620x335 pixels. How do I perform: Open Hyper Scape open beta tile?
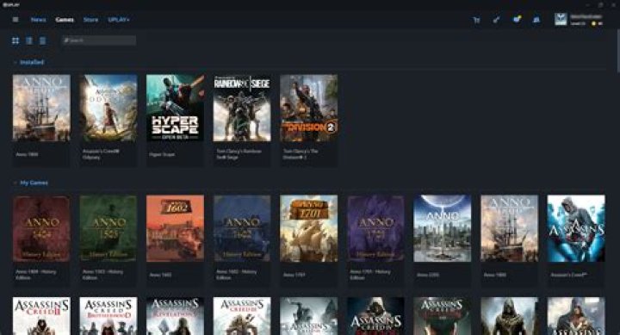coord(175,121)
